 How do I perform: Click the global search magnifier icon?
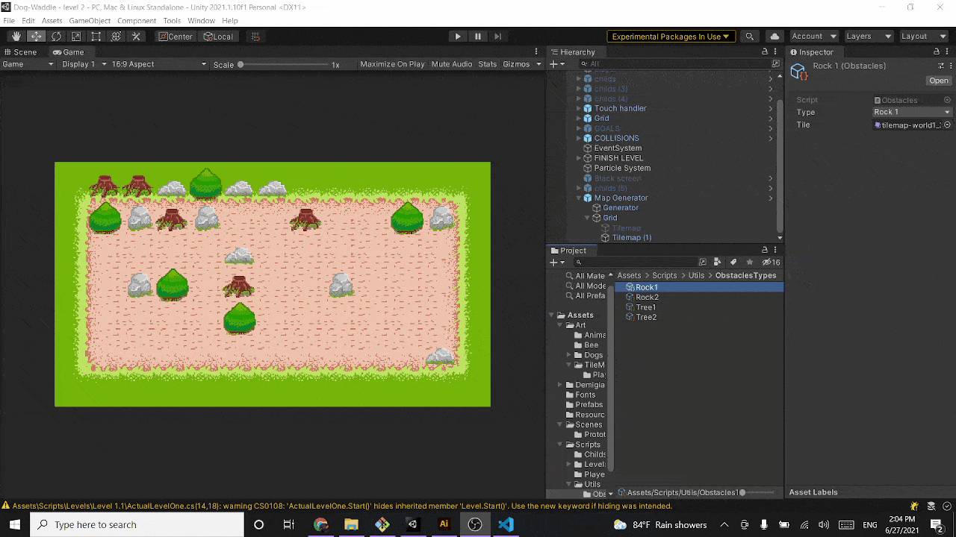pos(750,37)
